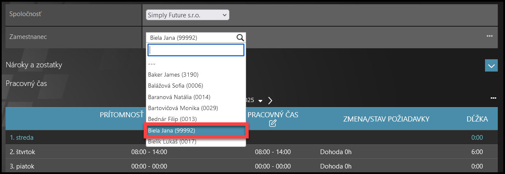Image resolution: width=505 pixels, height=174 pixels.
Task: Choose Balážová Sofia (0006) employee
Action: click(176, 86)
